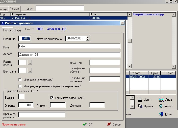178x128 pixels.
Task: Click the Анекс icon
Action: (x=161, y=106)
